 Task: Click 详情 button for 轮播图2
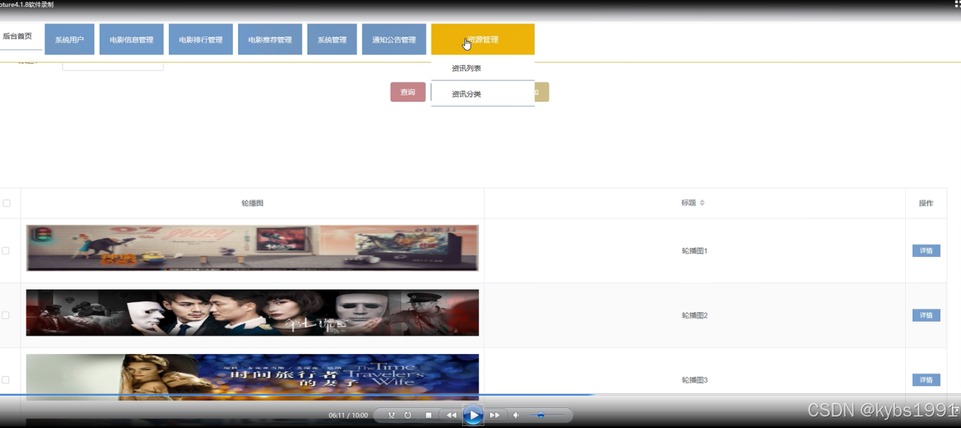pyautogui.click(x=926, y=315)
